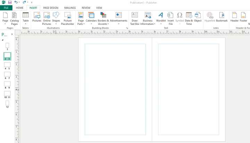
Task: Insert WordArt
Action: [161, 19]
